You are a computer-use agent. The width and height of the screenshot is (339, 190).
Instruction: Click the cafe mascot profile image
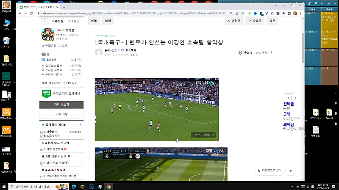click(x=48, y=35)
